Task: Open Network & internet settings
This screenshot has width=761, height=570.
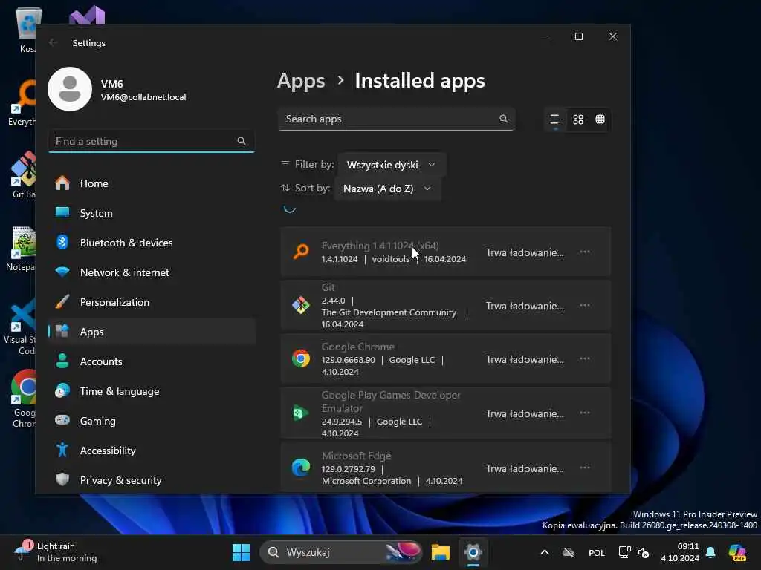Action: tap(152, 272)
